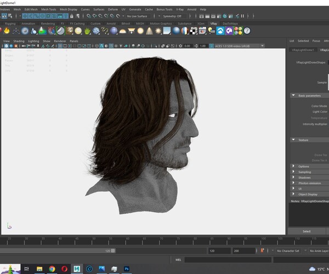Screen dimensions: 329x274
Task: Click the V-Ray spotlight cone shelf icon
Action: tap(149, 31)
